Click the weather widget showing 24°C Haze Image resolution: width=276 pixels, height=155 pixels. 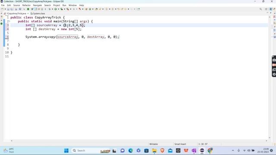[x=9, y=150]
